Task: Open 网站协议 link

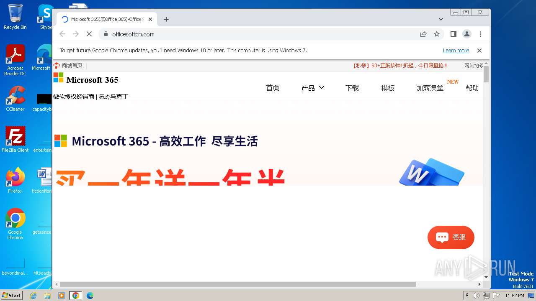Action: pos(474,66)
